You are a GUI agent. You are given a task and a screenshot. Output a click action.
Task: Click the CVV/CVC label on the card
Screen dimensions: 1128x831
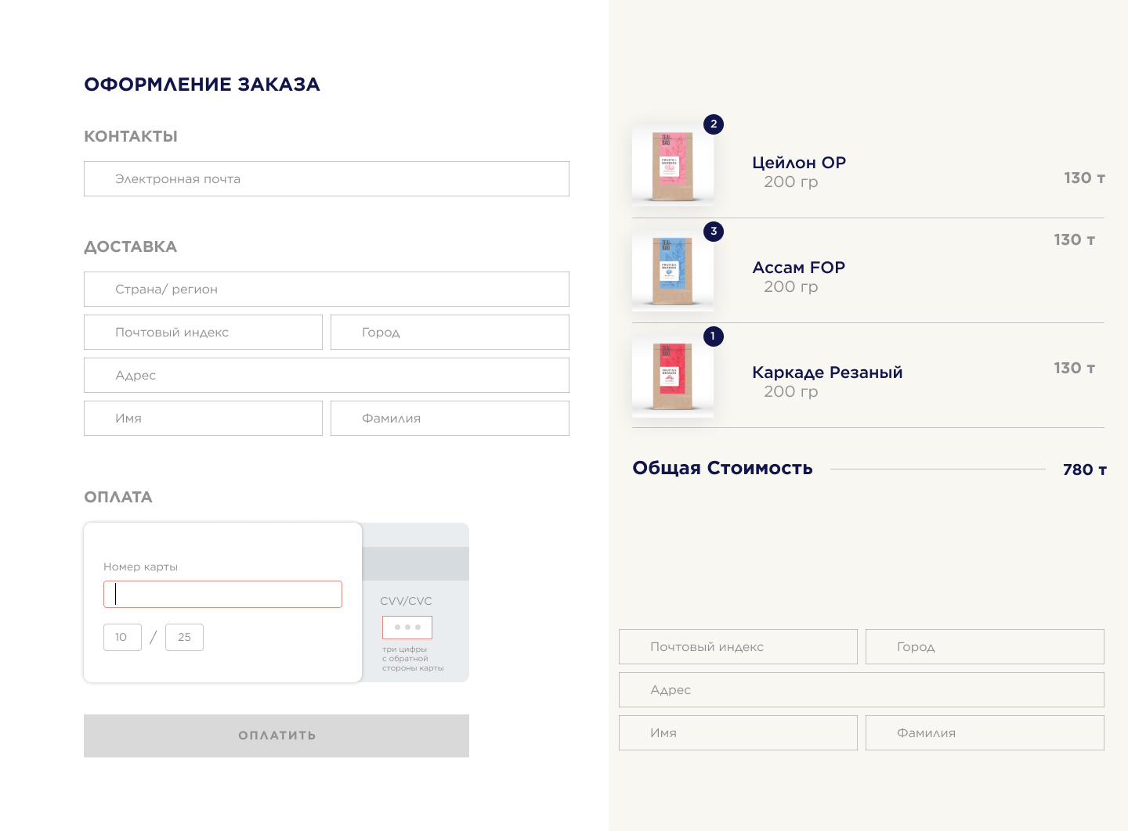click(x=406, y=602)
